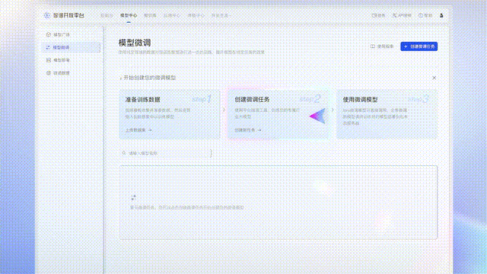Click the chevron between step 1 and step 2

224,110
